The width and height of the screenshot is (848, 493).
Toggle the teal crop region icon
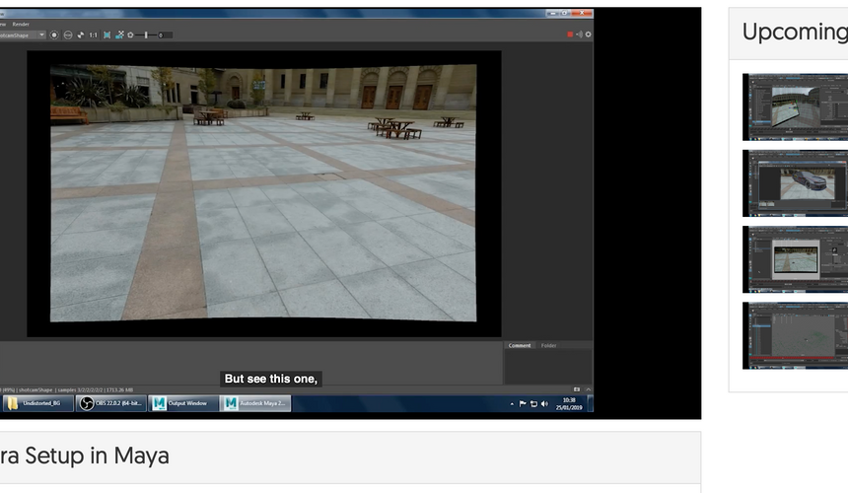(107, 35)
